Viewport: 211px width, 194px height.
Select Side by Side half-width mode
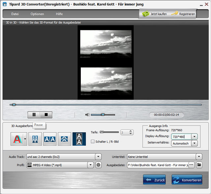pos(35,139)
